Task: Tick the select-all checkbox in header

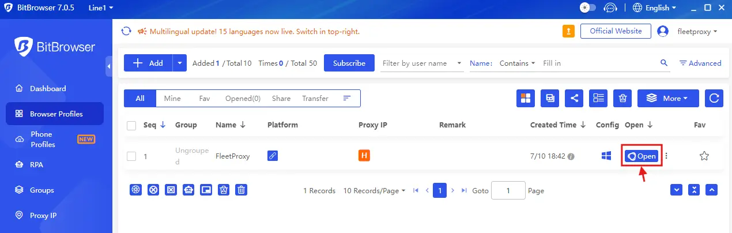Action: (131, 125)
